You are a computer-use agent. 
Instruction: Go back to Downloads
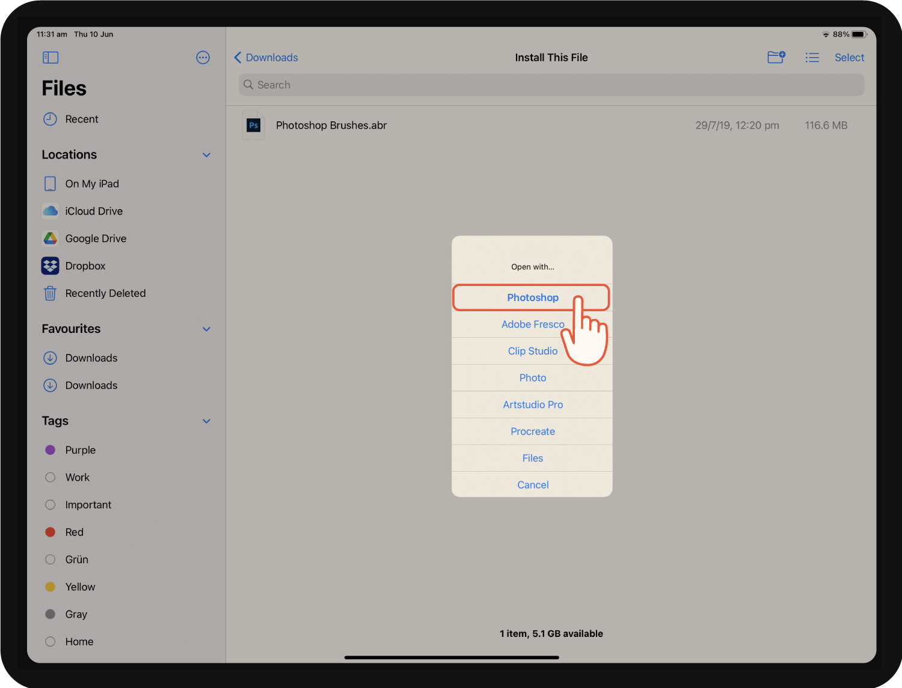coord(266,58)
